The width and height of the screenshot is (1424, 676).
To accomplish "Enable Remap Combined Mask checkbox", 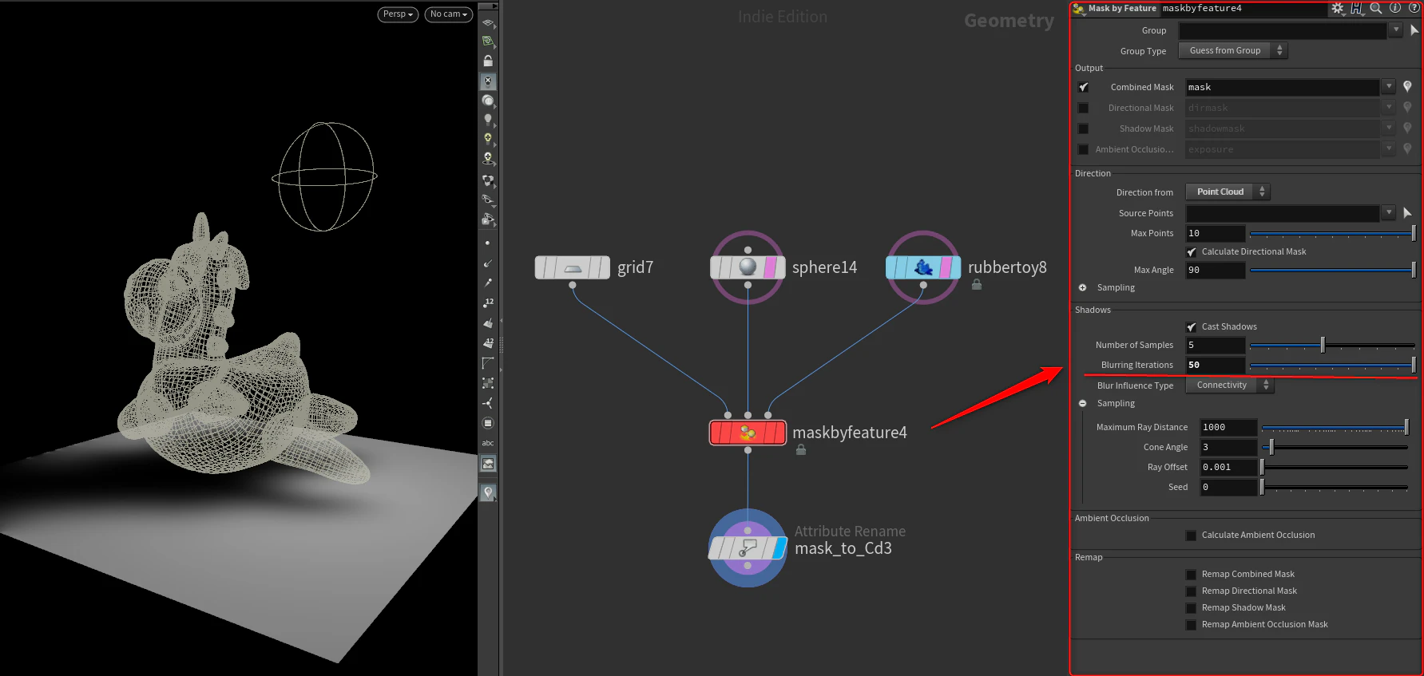I will pyautogui.click(x=1192, y=574).
